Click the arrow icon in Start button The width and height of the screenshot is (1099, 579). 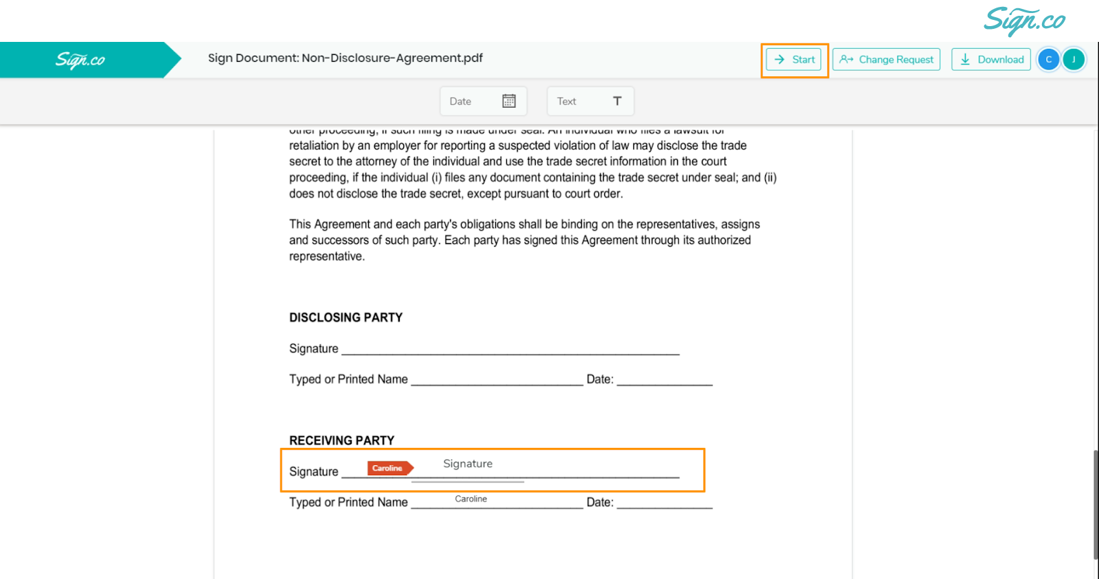[780, 60]
